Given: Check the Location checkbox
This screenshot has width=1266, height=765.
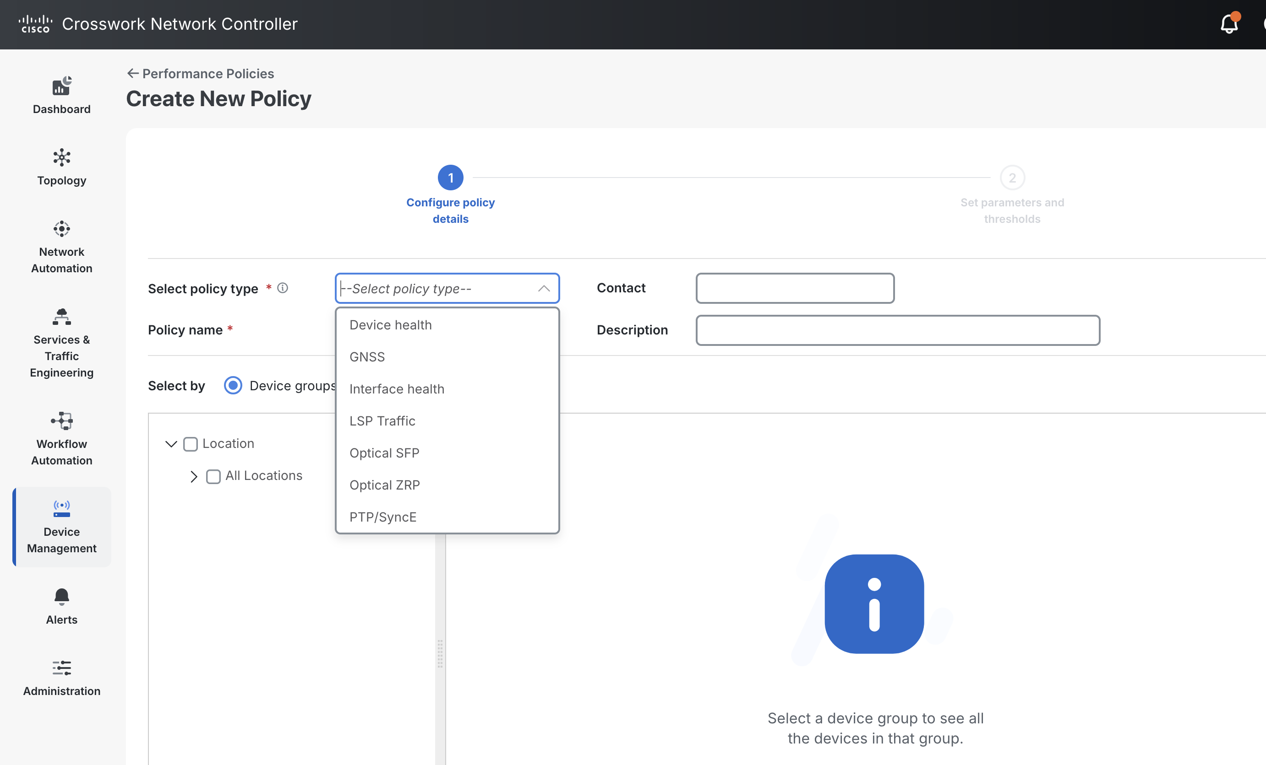Looking at the screenshot, I should (191, 444).
